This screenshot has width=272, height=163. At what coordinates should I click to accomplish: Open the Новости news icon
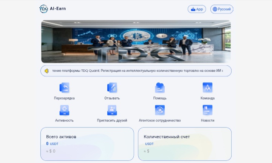(207, 110)
